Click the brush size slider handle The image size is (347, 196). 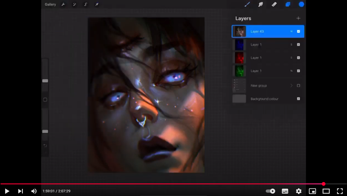[x=45, y=81]
